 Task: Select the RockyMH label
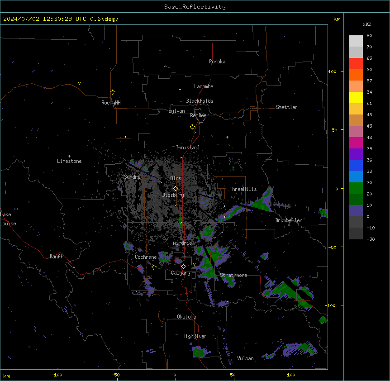coord(111,102)
